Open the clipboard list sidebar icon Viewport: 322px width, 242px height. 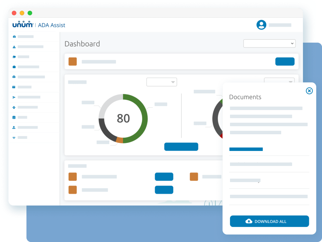[x=14, y=117]
